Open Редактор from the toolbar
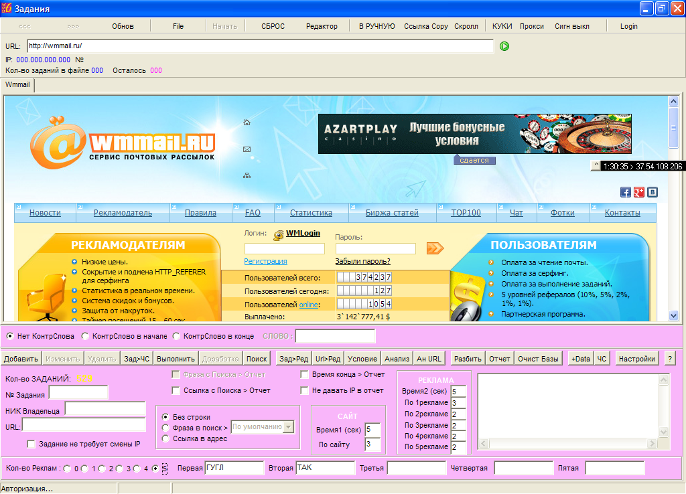This screenshot has height=494, width=686. click(x=322, y=26)
